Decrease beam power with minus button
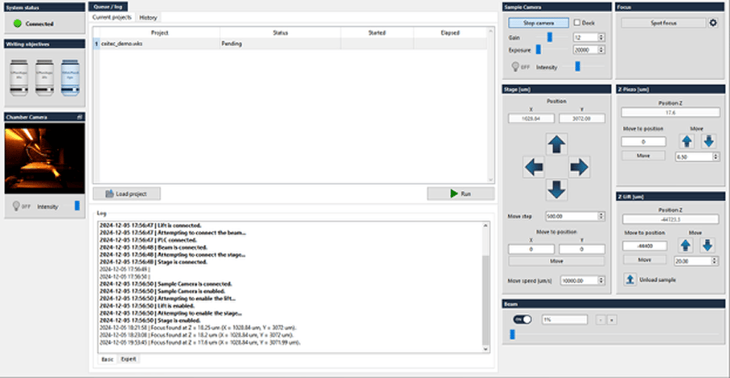Viewport: 730px width, 378px height. click(600, 320)
